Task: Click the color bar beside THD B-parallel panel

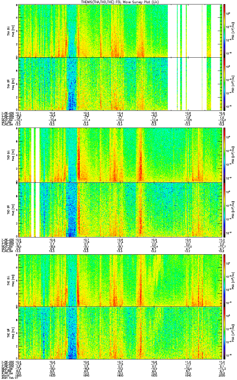Action: [224, 209]
